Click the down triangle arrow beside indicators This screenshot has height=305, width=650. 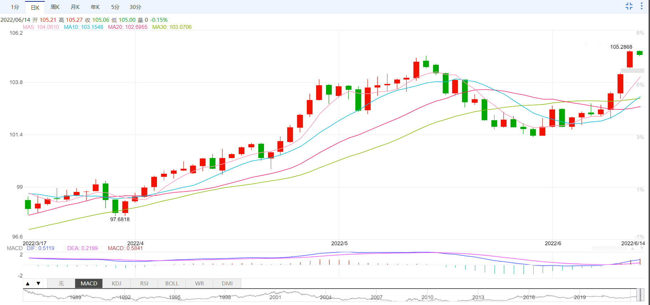click(x=38, y=284)
